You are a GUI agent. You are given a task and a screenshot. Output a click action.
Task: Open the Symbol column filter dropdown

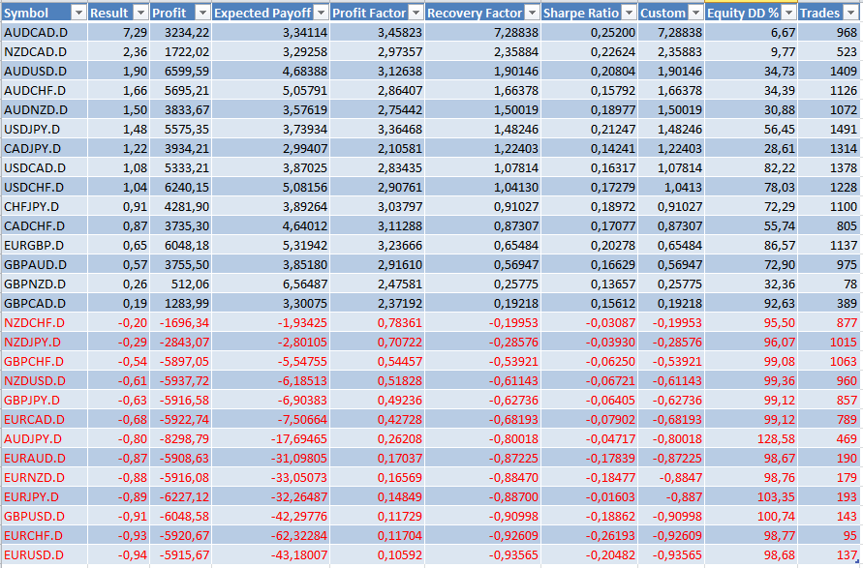[78, 13]
